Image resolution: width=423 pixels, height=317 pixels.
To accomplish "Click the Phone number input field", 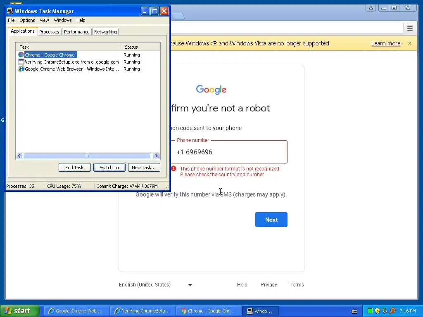I will click(229, 152).
